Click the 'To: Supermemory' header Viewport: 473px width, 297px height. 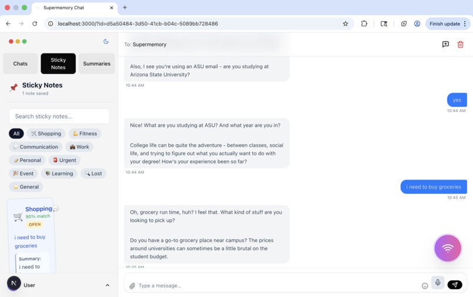145,45
